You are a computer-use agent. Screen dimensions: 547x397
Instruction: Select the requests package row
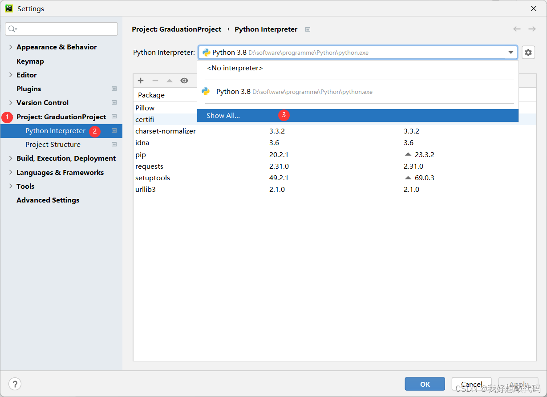tap(335, 166)
